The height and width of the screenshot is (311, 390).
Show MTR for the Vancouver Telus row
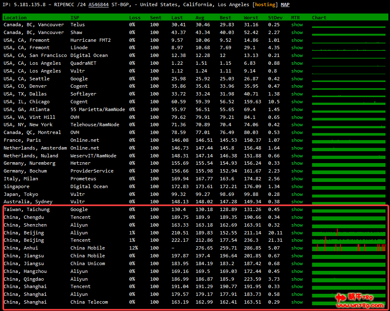[297, 25]
